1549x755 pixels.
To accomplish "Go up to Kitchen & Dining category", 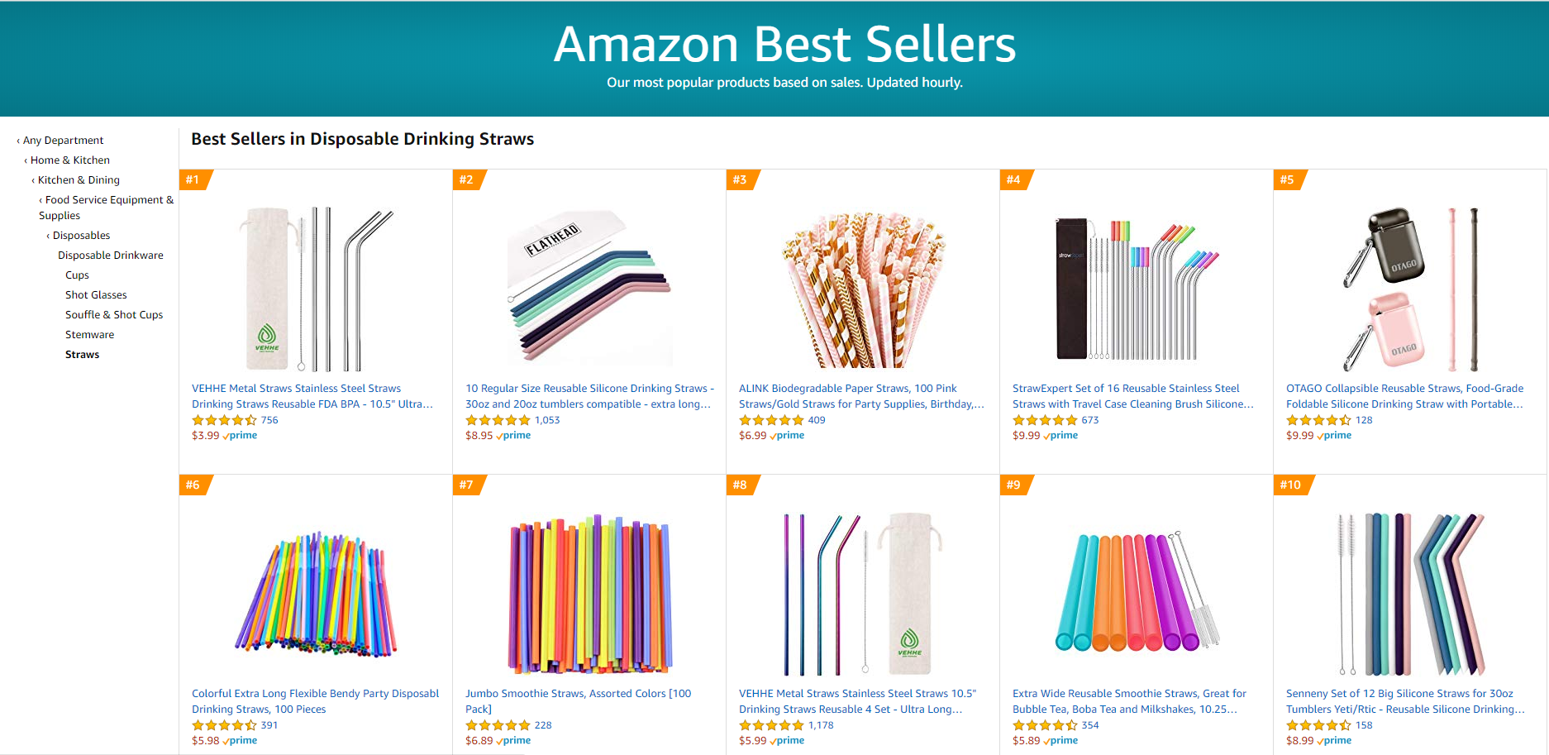I will point(79,180).
